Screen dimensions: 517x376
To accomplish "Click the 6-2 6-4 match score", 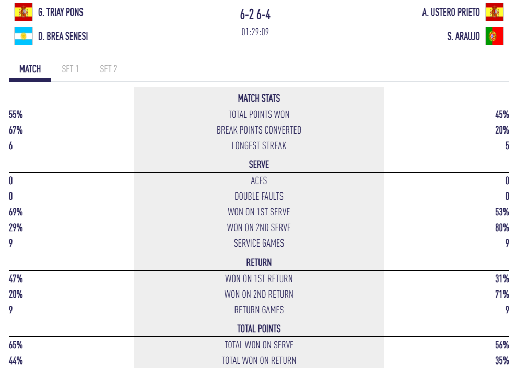I will pyautogui.click(x=258, y=16).
